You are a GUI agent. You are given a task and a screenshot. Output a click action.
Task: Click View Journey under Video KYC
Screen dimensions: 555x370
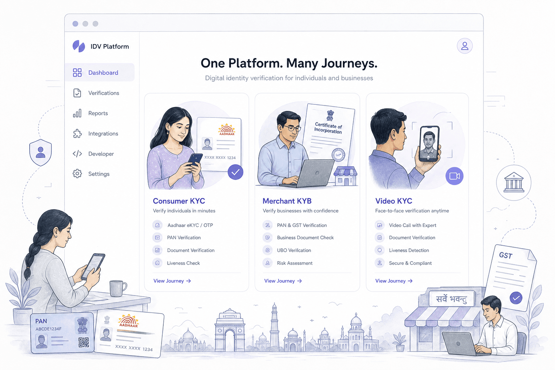(x=394, y=281)
